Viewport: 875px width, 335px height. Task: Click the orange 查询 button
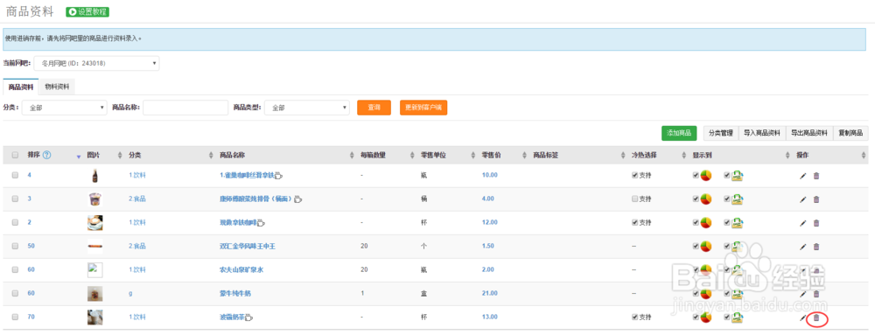374,108
